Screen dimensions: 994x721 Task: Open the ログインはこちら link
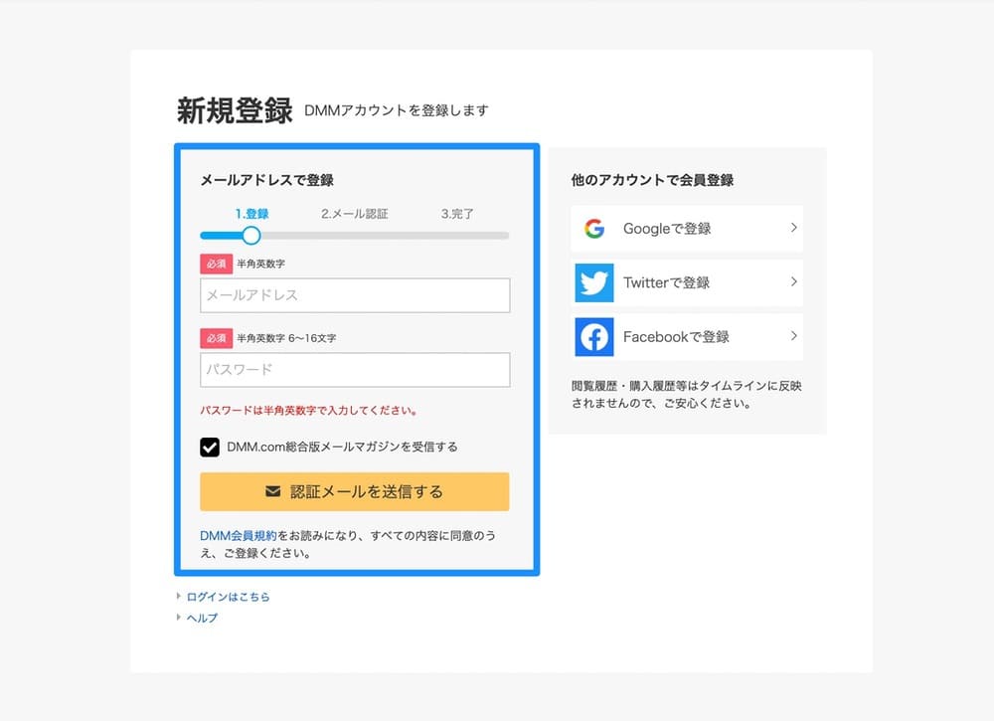tap(228, 598)
